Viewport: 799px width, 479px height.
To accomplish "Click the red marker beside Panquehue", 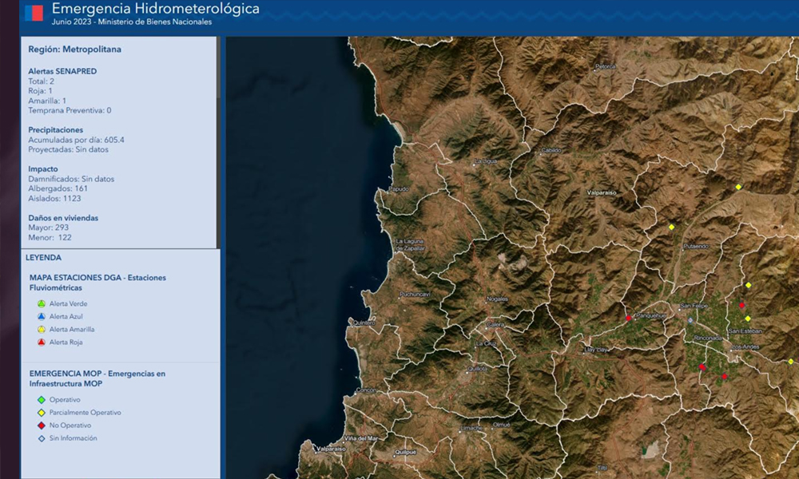I will pos(629,318).
